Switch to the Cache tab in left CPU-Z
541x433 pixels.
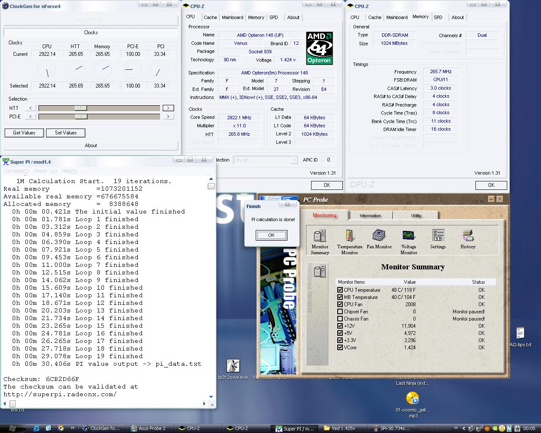210,17
